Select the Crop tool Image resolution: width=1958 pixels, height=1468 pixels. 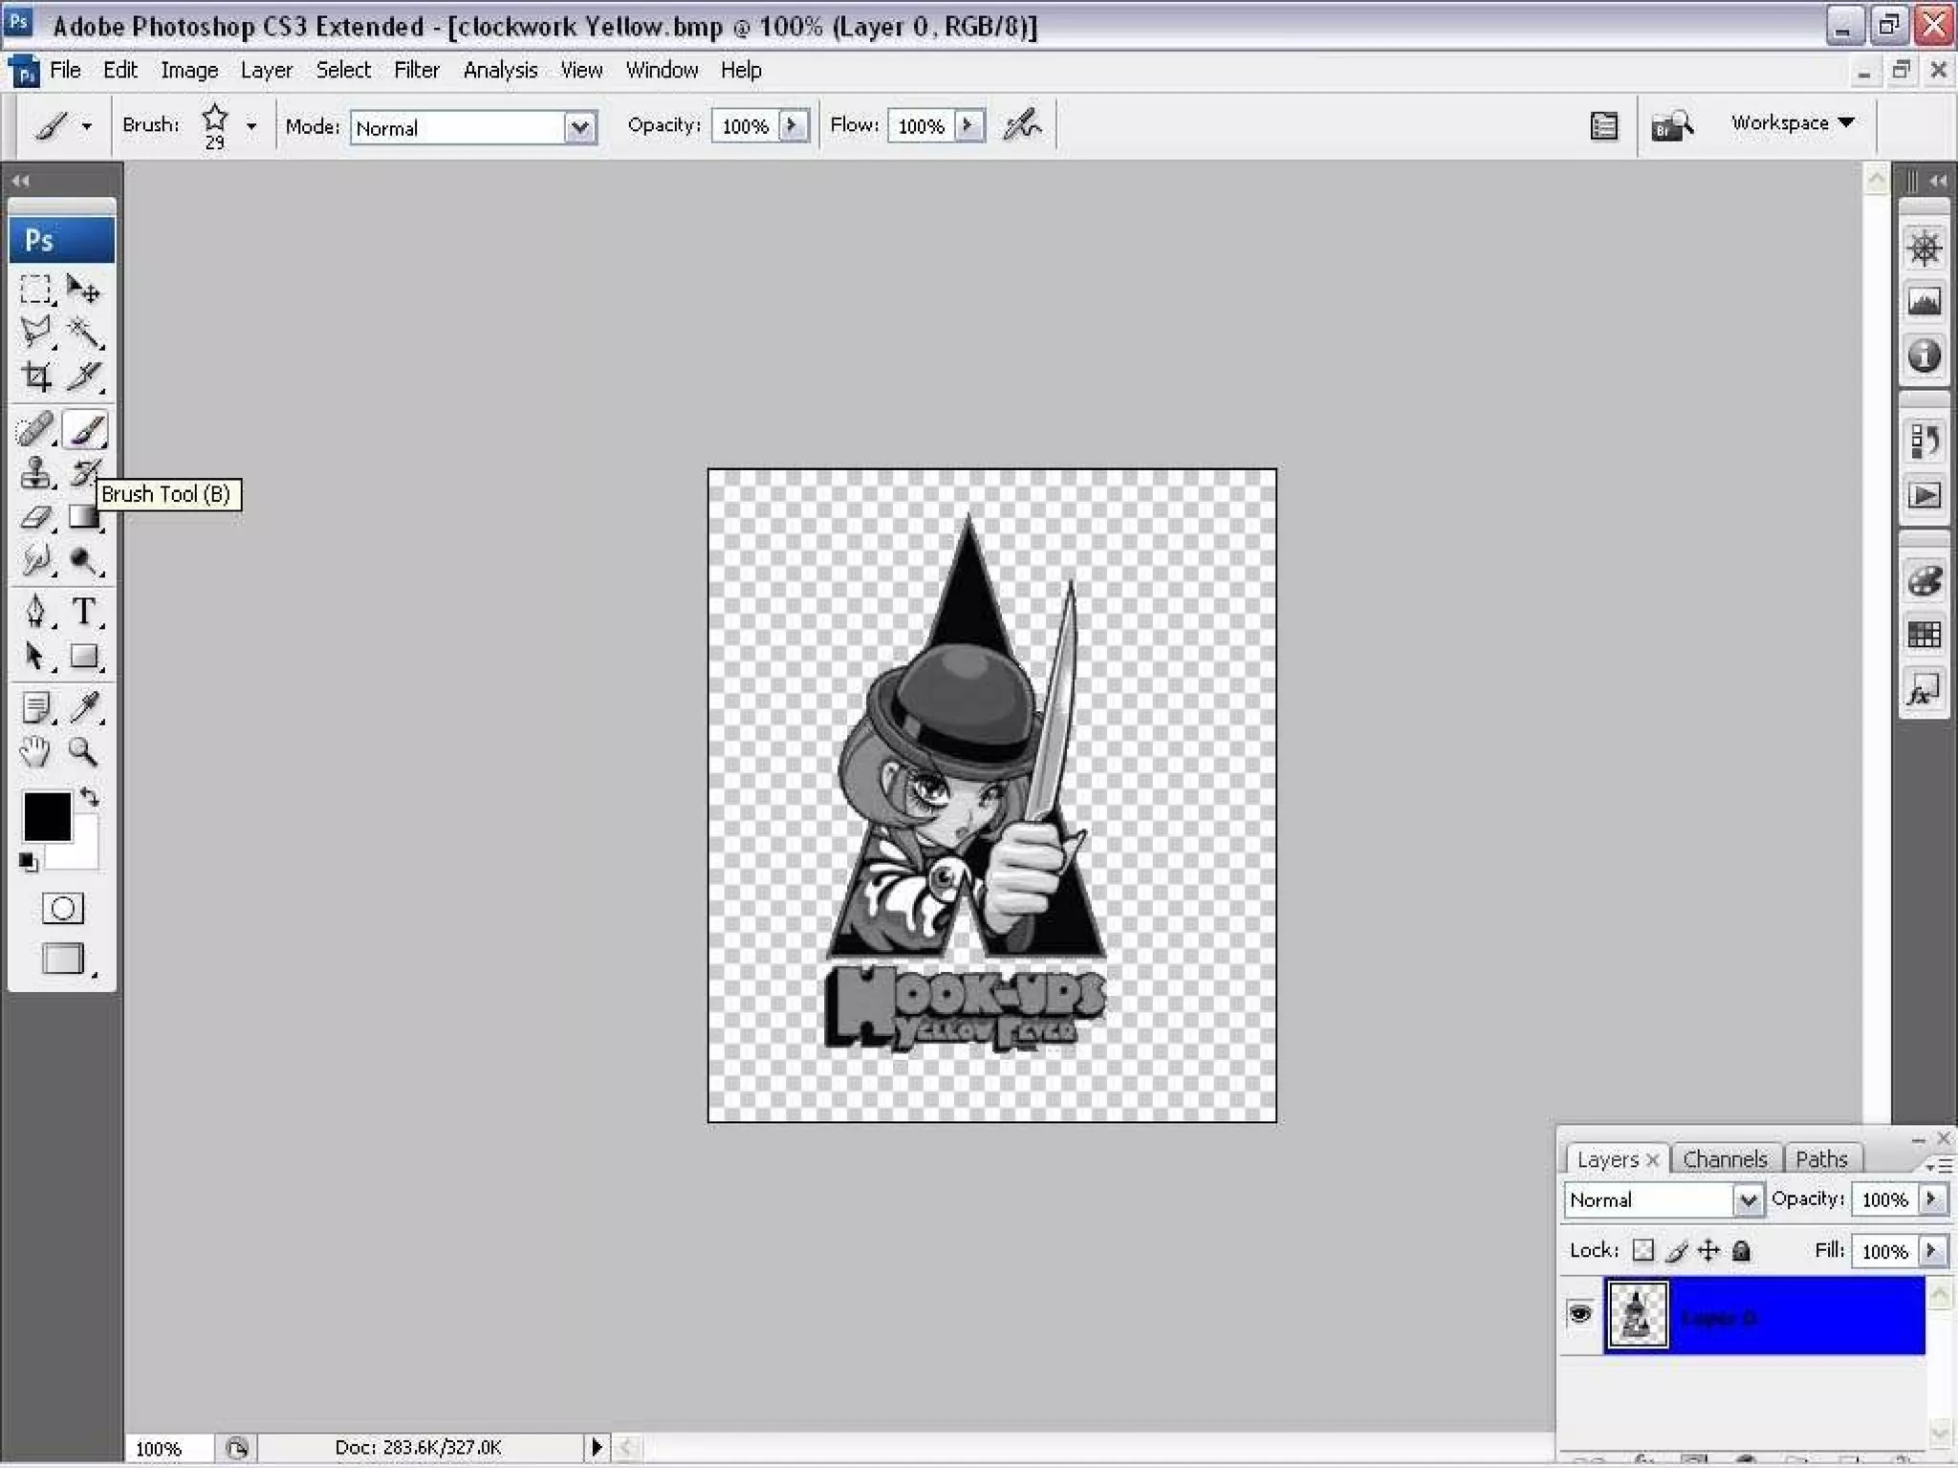pos(36,377)
